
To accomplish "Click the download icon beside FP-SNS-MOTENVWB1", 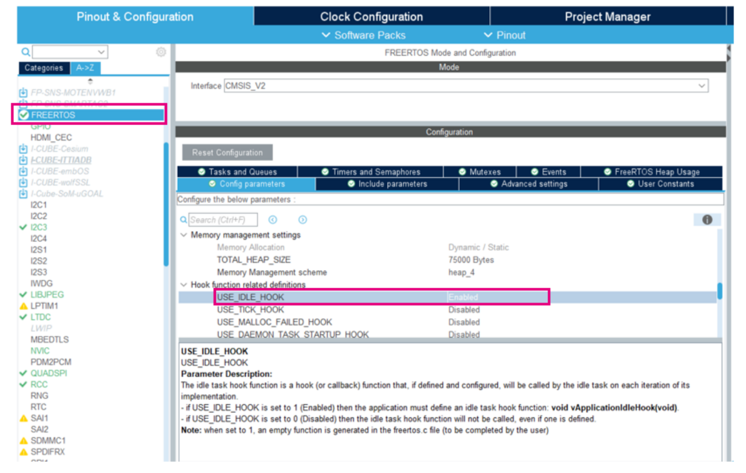I will coord(23,92).
